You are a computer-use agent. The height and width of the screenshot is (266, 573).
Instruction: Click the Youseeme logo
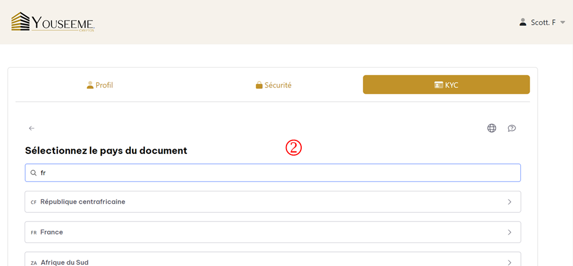[x=53, y=22]
